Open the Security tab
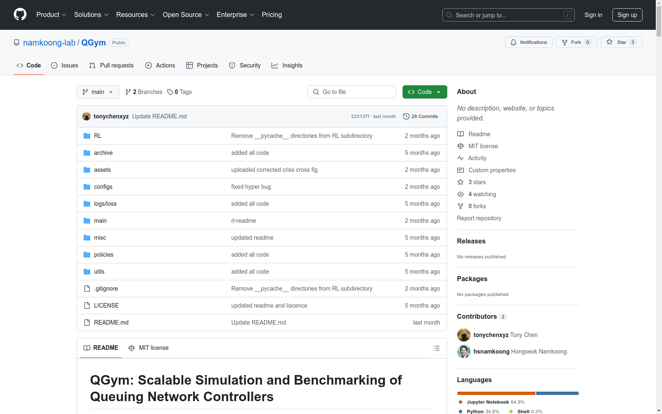Image resolution: width=662 pixels, height=414 pixels. (245, 65)
